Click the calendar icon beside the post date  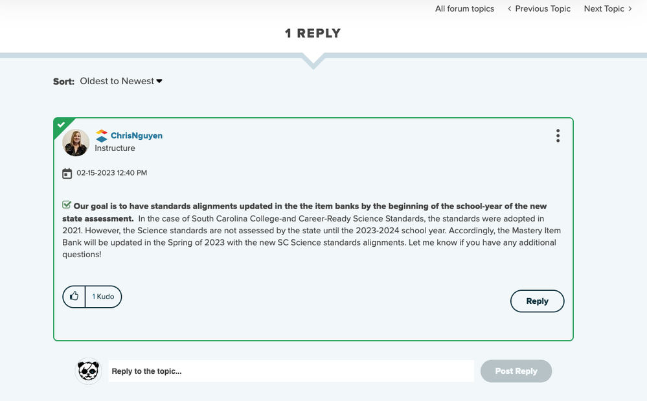coord(67,173)
